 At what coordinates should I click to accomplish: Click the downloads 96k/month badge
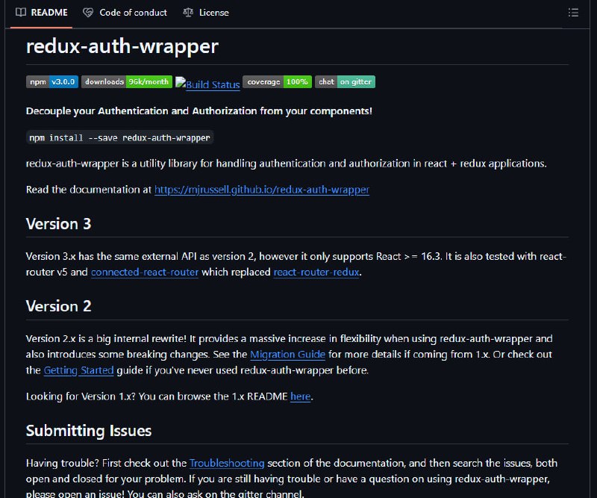(127, 81)
